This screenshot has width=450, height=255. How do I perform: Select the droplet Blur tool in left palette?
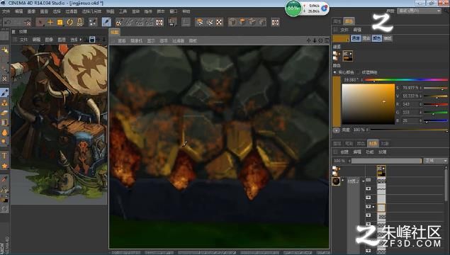point(4,132)
